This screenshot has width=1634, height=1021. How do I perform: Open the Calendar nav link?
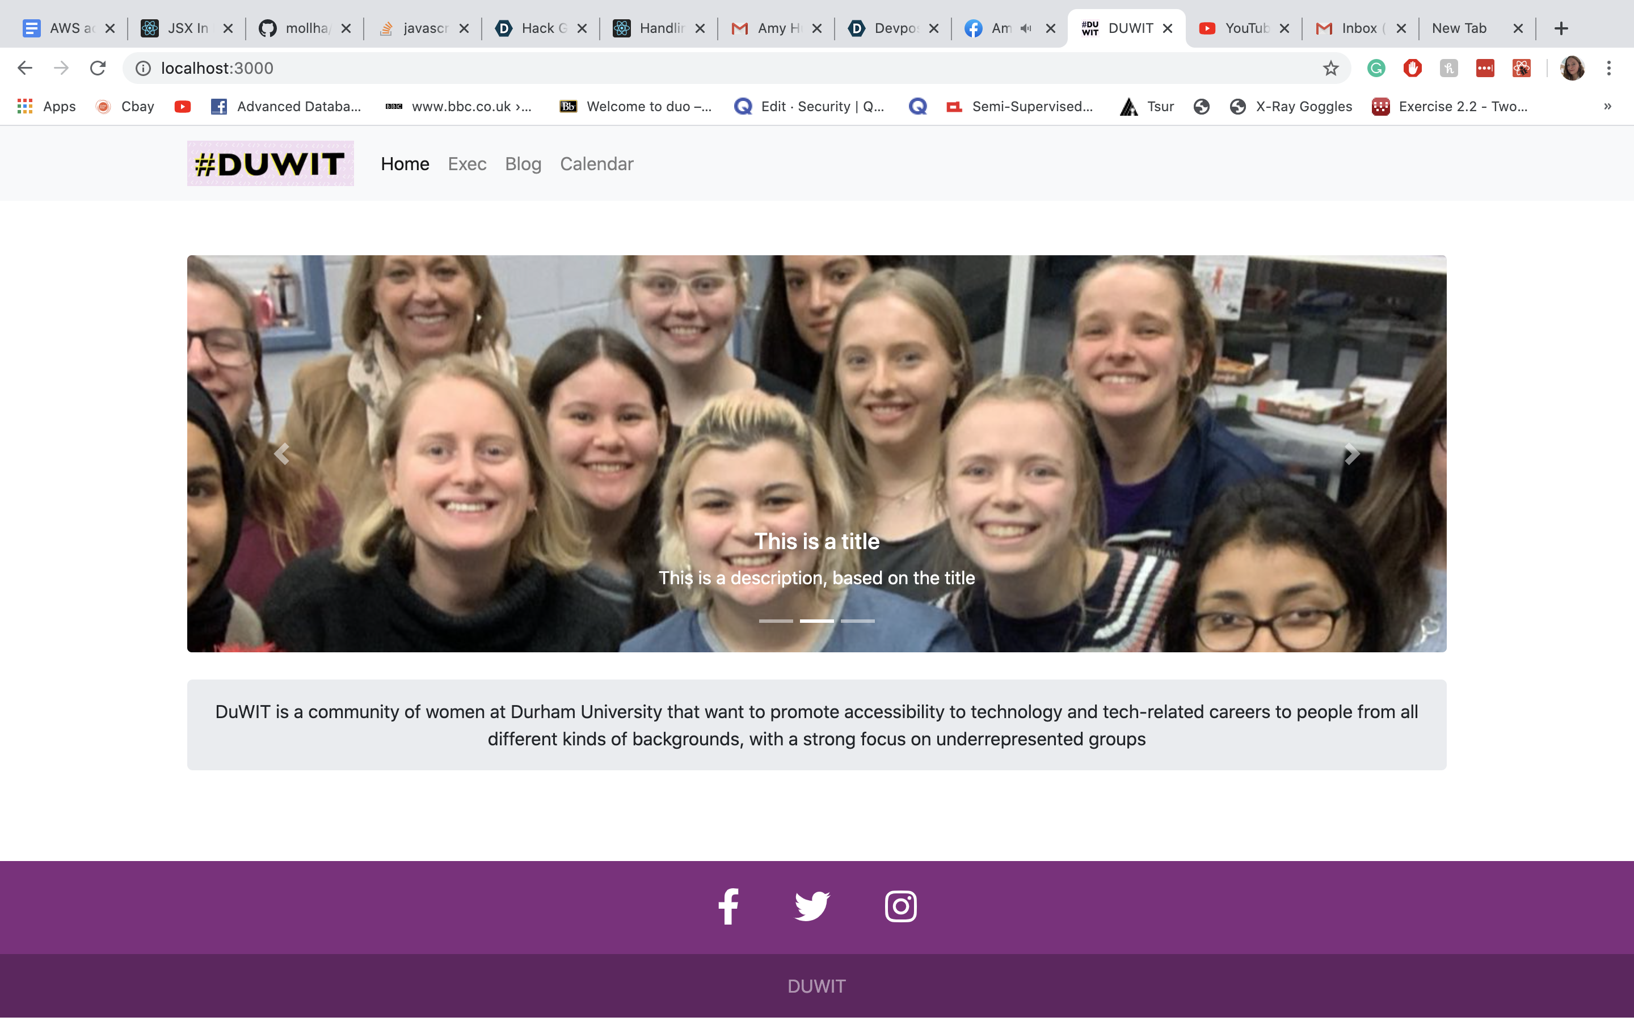click(596, 164)
